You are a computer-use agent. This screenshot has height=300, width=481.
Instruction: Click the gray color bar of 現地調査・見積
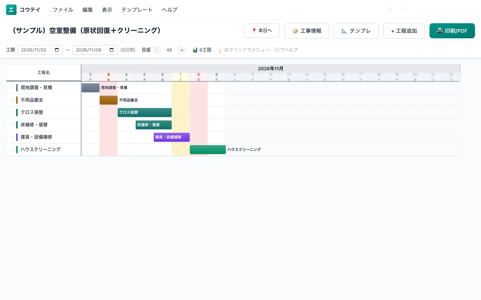[x=17, y=88]
